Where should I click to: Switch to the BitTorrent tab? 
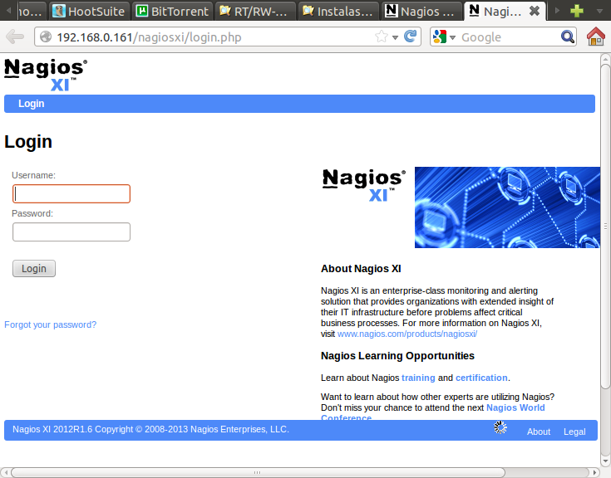coord(172,11)
